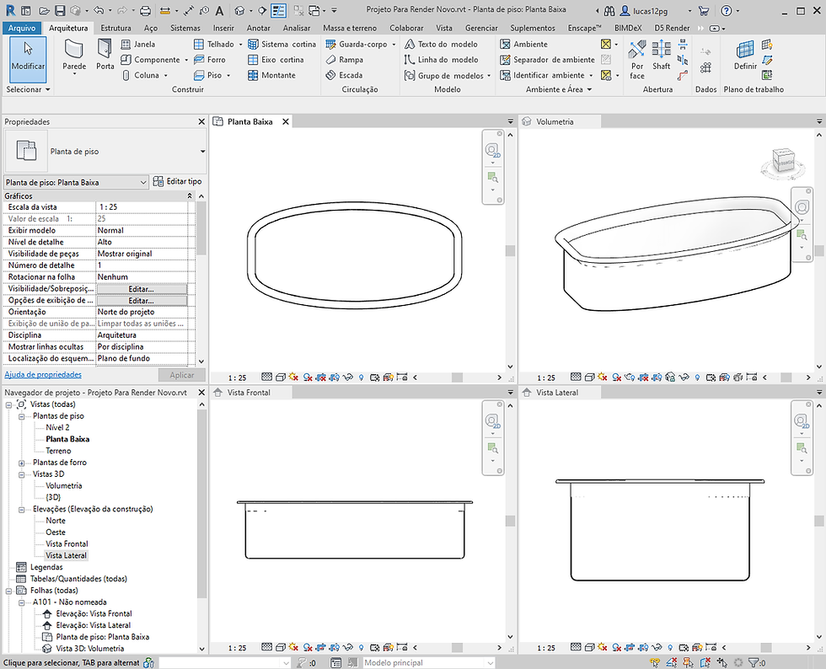The image size is (826, 669).
Task: Click the zoom region icon in Vista Frontal view
Action: pyautogui.click(x=492, y=448)
